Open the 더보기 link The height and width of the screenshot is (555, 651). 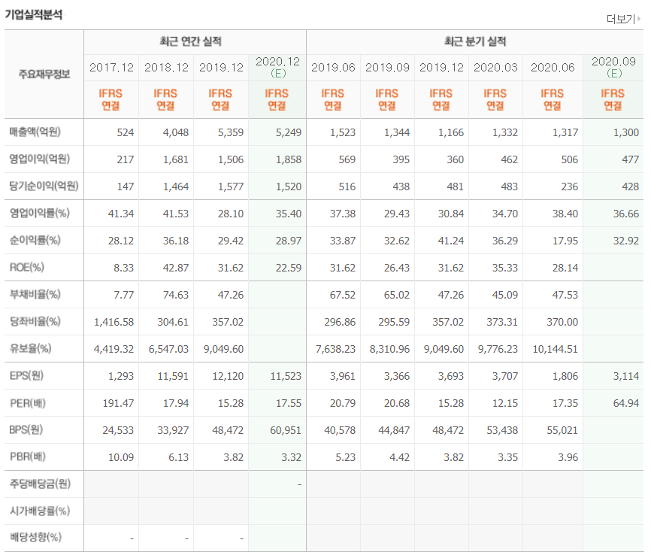(622, 19)
